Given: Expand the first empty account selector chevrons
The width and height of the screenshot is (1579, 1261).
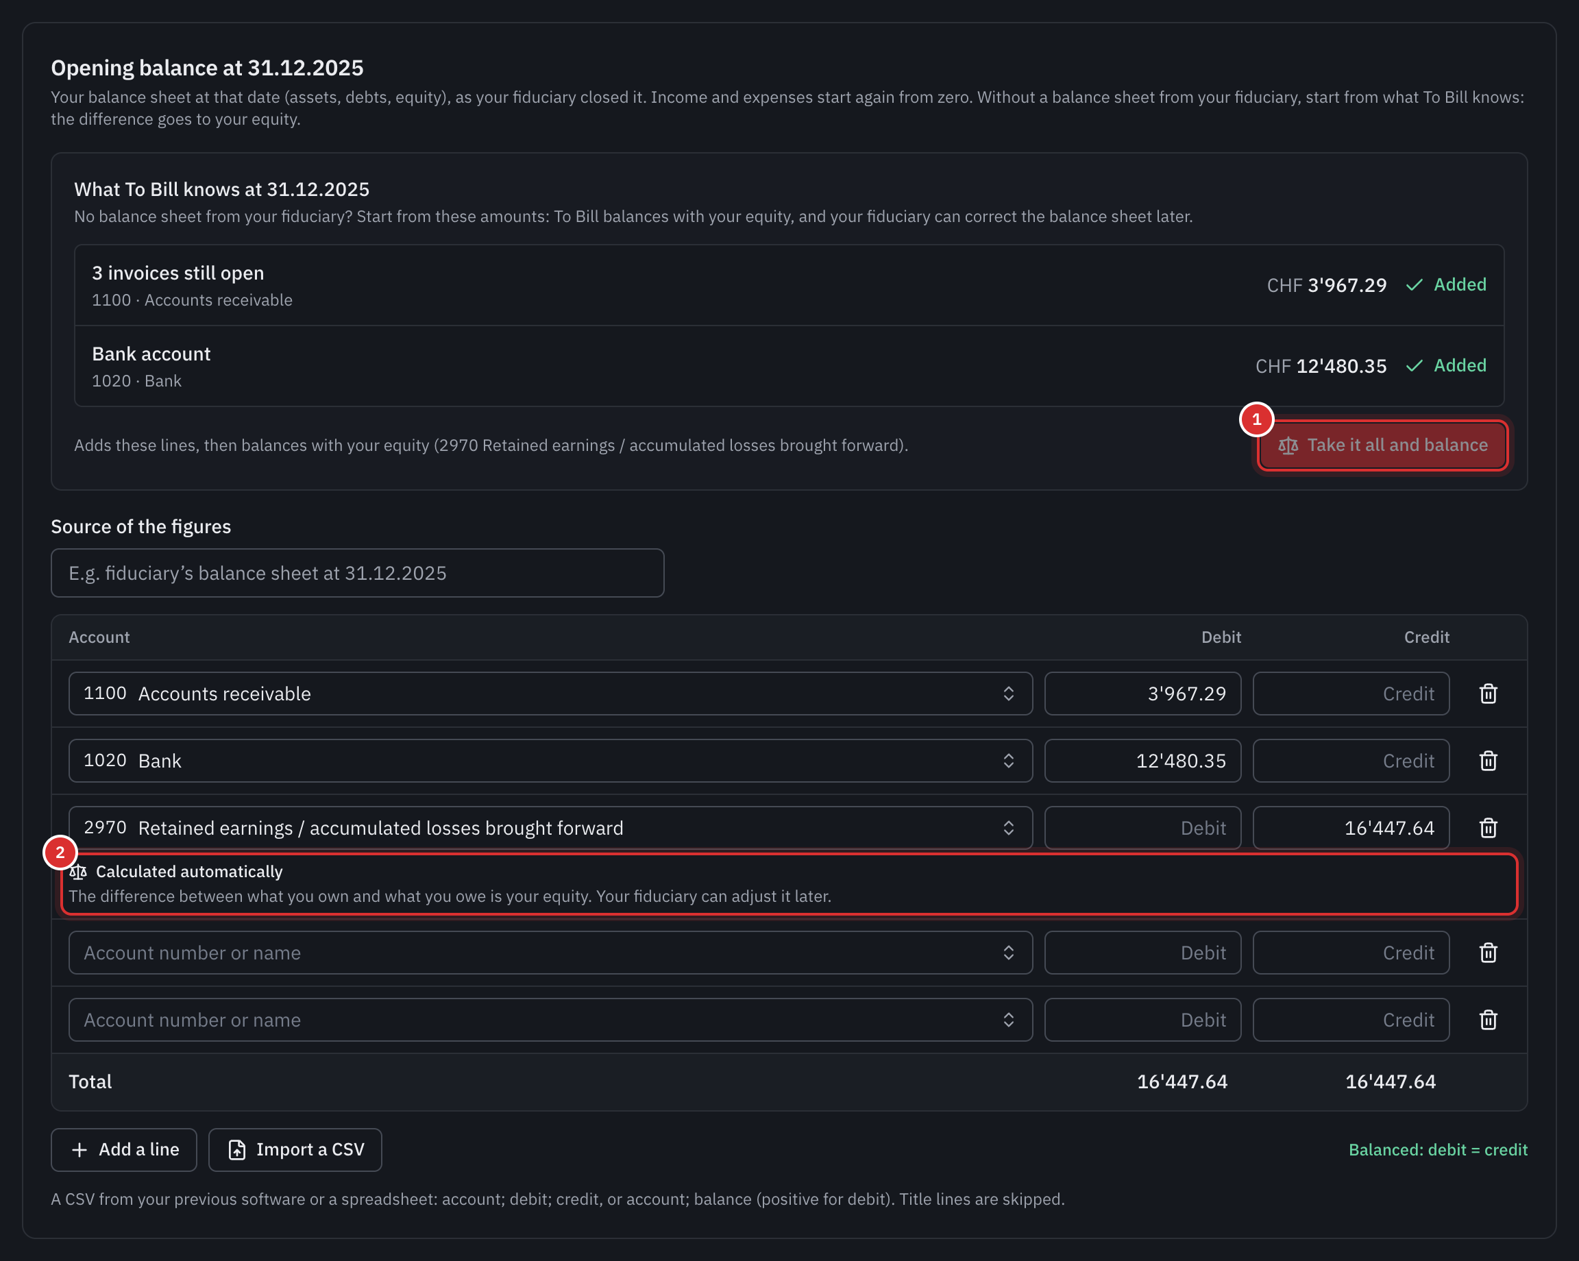Looking at the screenshot, I should 1009,953.
